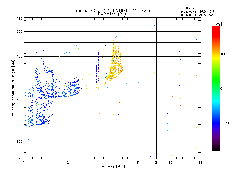Screen dimensions: 236x177
Task: Click the y-axis tick label "750"
Action: click(20, 19)
